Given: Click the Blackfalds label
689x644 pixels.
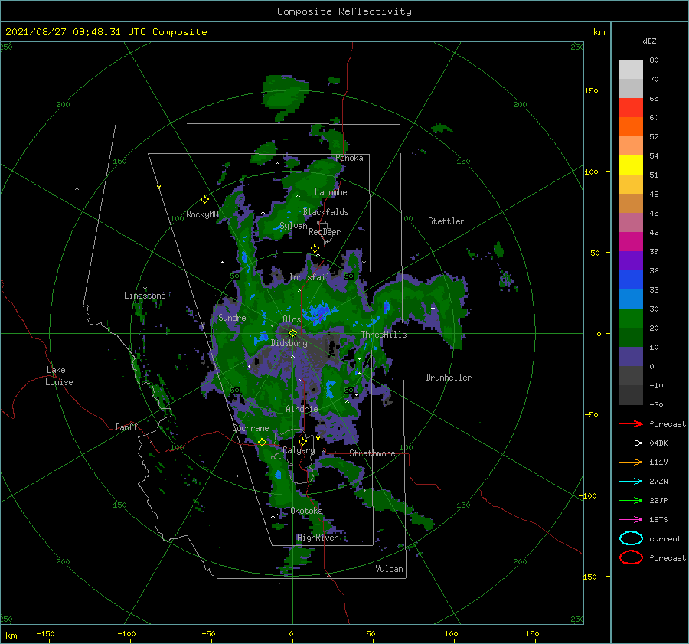Looking at the screenshot, I should pos(325,212).
